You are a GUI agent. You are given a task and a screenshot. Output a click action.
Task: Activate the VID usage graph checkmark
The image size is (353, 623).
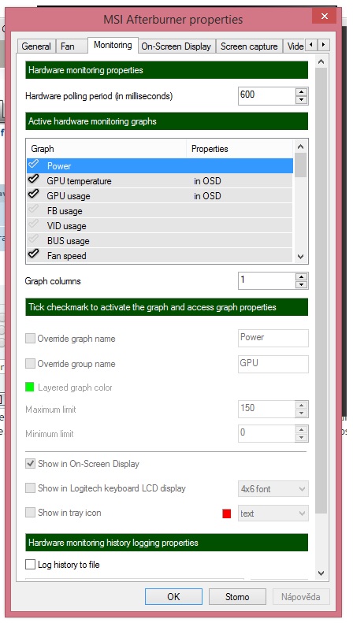(34, 225)
